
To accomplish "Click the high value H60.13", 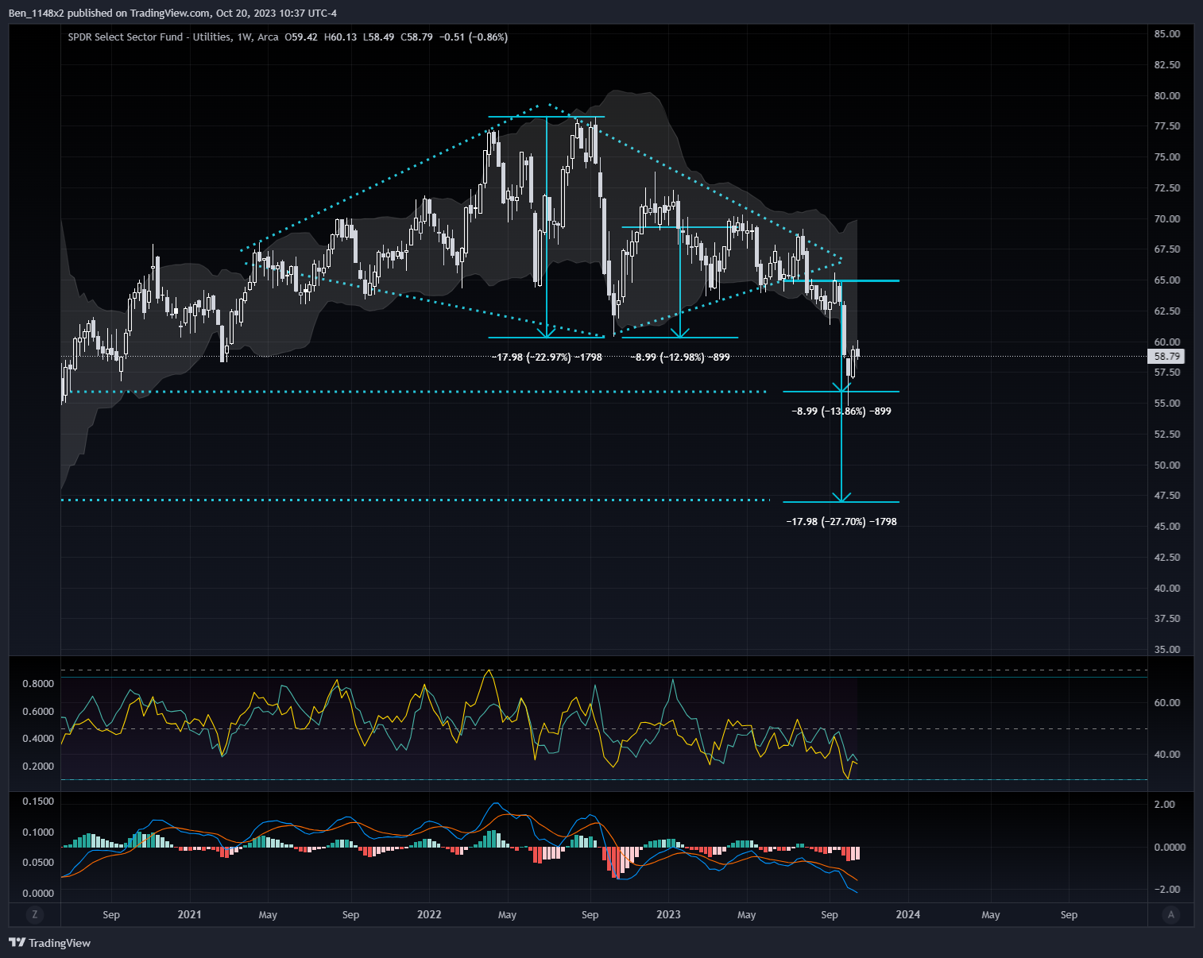I will tap(340, 37).
